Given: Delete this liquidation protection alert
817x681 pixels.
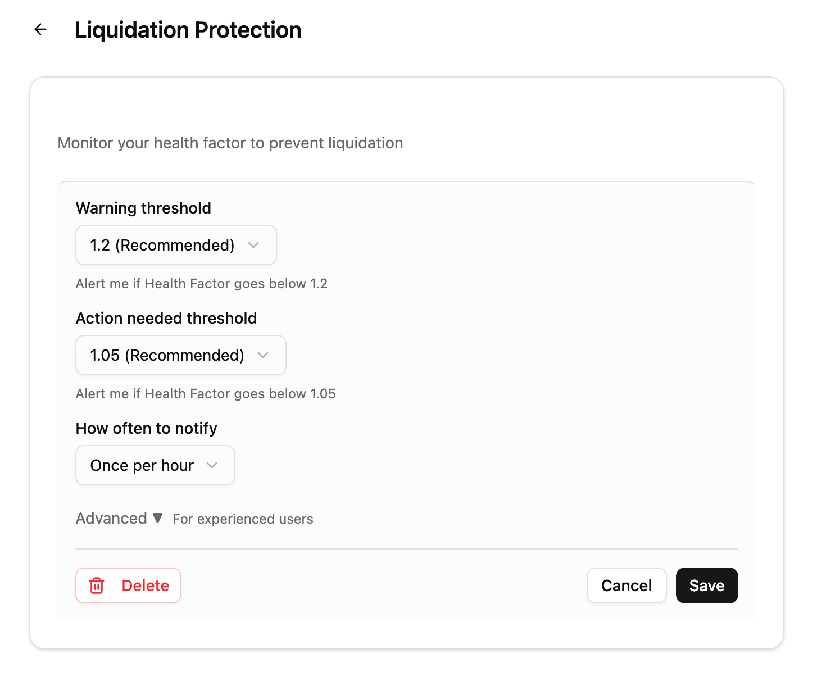Looking at the screenshot, I should (128, 585).
